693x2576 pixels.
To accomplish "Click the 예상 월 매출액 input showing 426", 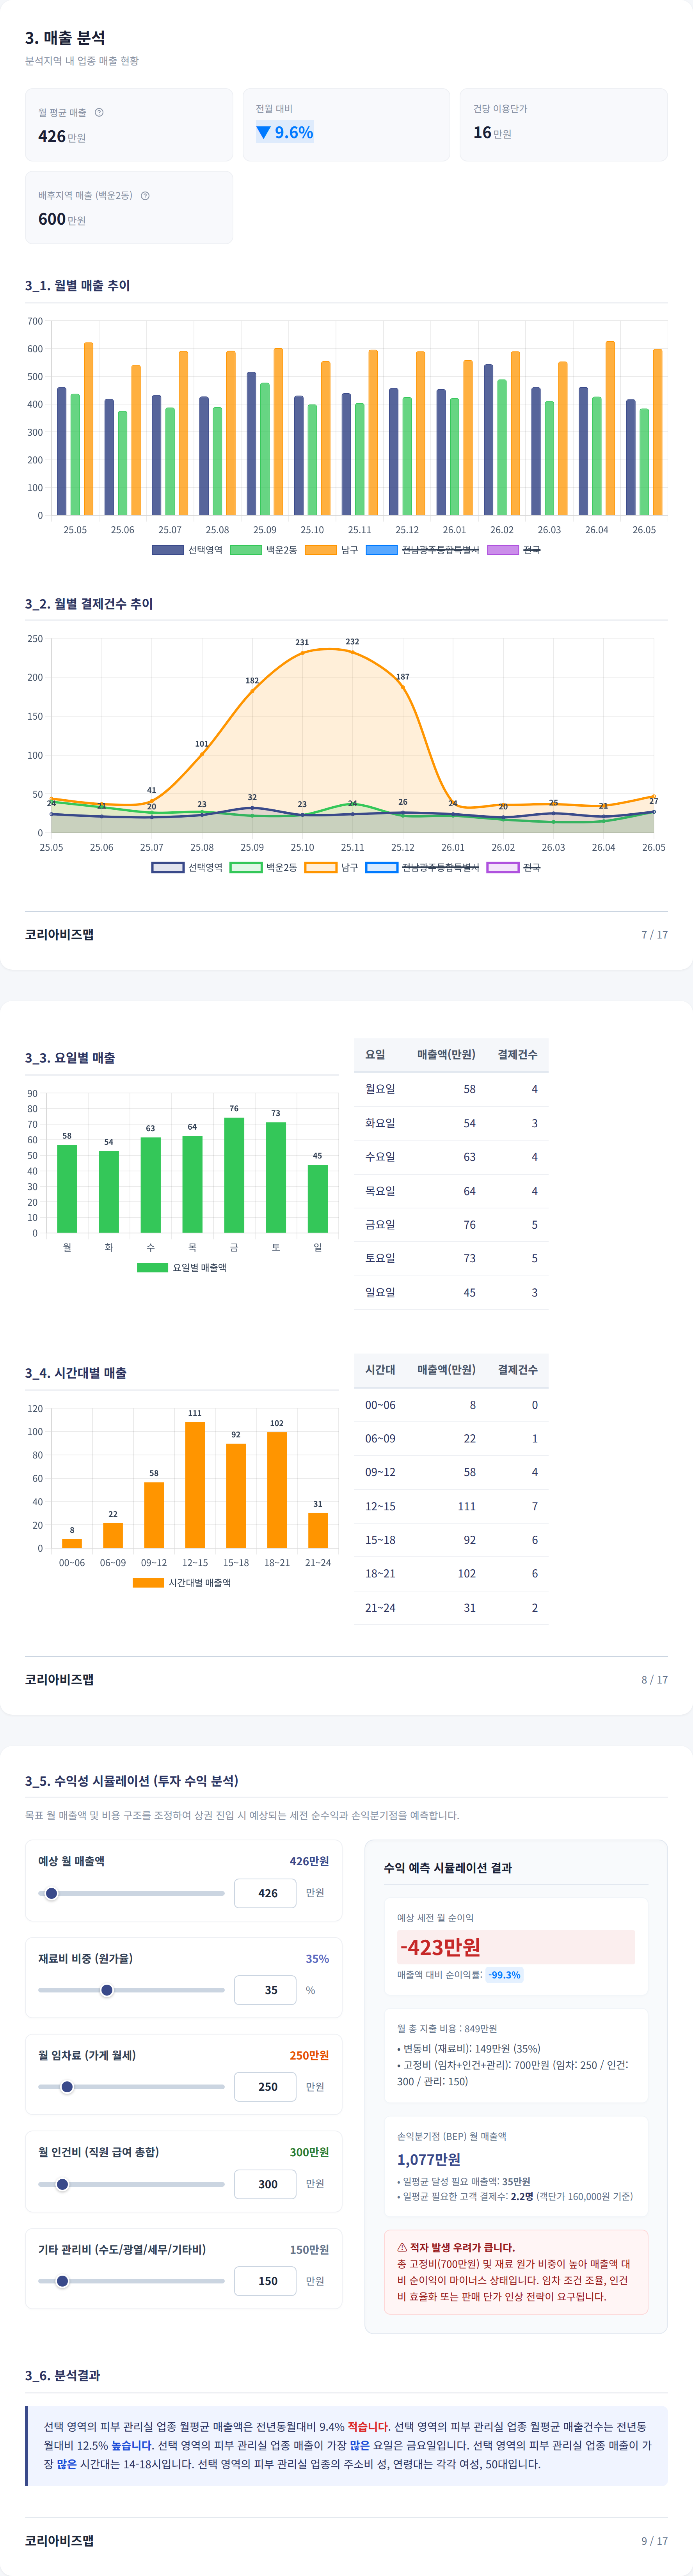I will click(265, 1893).
